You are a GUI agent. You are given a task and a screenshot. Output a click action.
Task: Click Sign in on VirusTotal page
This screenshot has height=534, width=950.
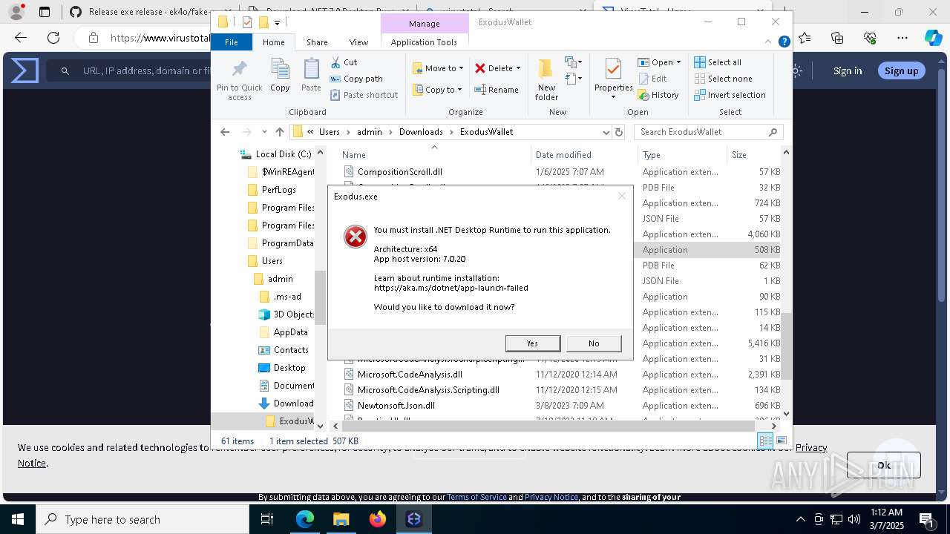coord(848,70)
